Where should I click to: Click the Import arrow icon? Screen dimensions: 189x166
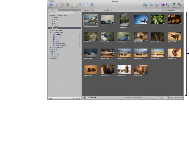pos(57,5)
